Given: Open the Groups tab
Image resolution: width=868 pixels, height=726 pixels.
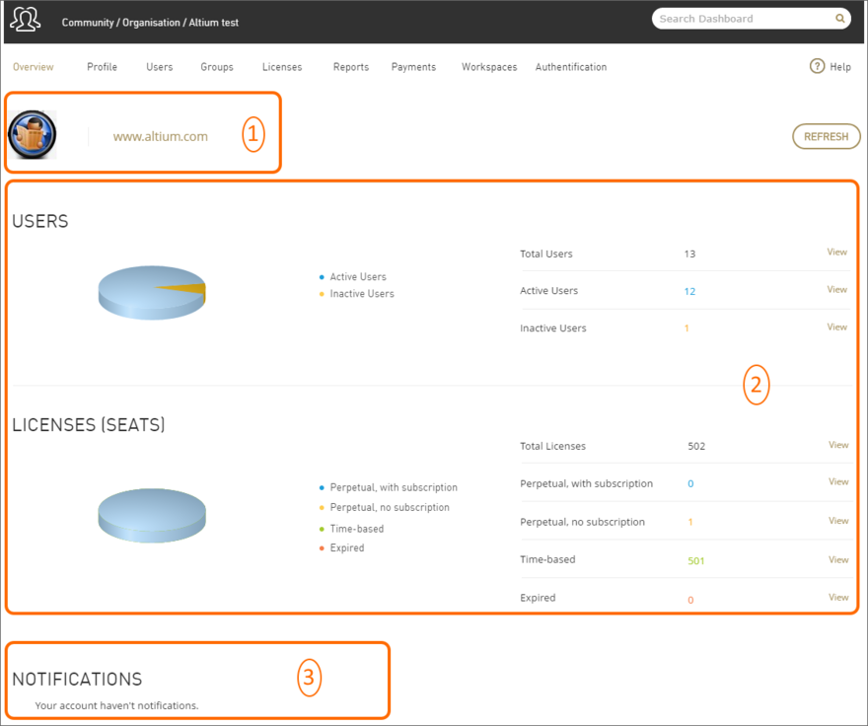Looking at the screenshot, I should point(216,66).
